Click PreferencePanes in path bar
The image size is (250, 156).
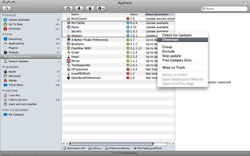(117, 148)
